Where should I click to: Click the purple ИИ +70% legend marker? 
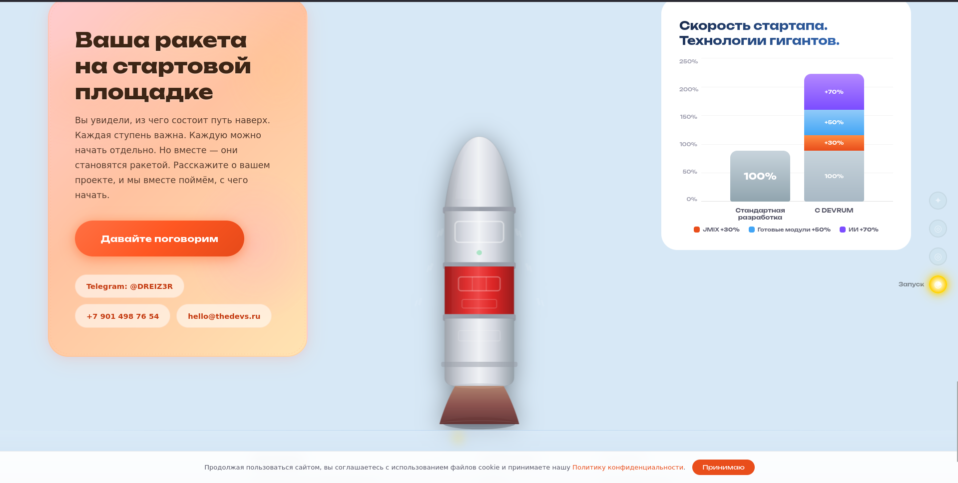point(842,230)
